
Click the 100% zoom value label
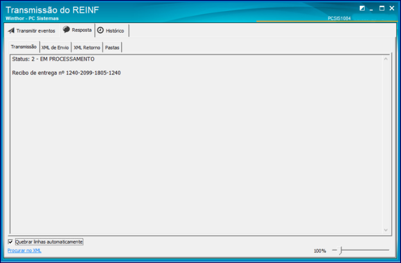click(x=319, y=251)
